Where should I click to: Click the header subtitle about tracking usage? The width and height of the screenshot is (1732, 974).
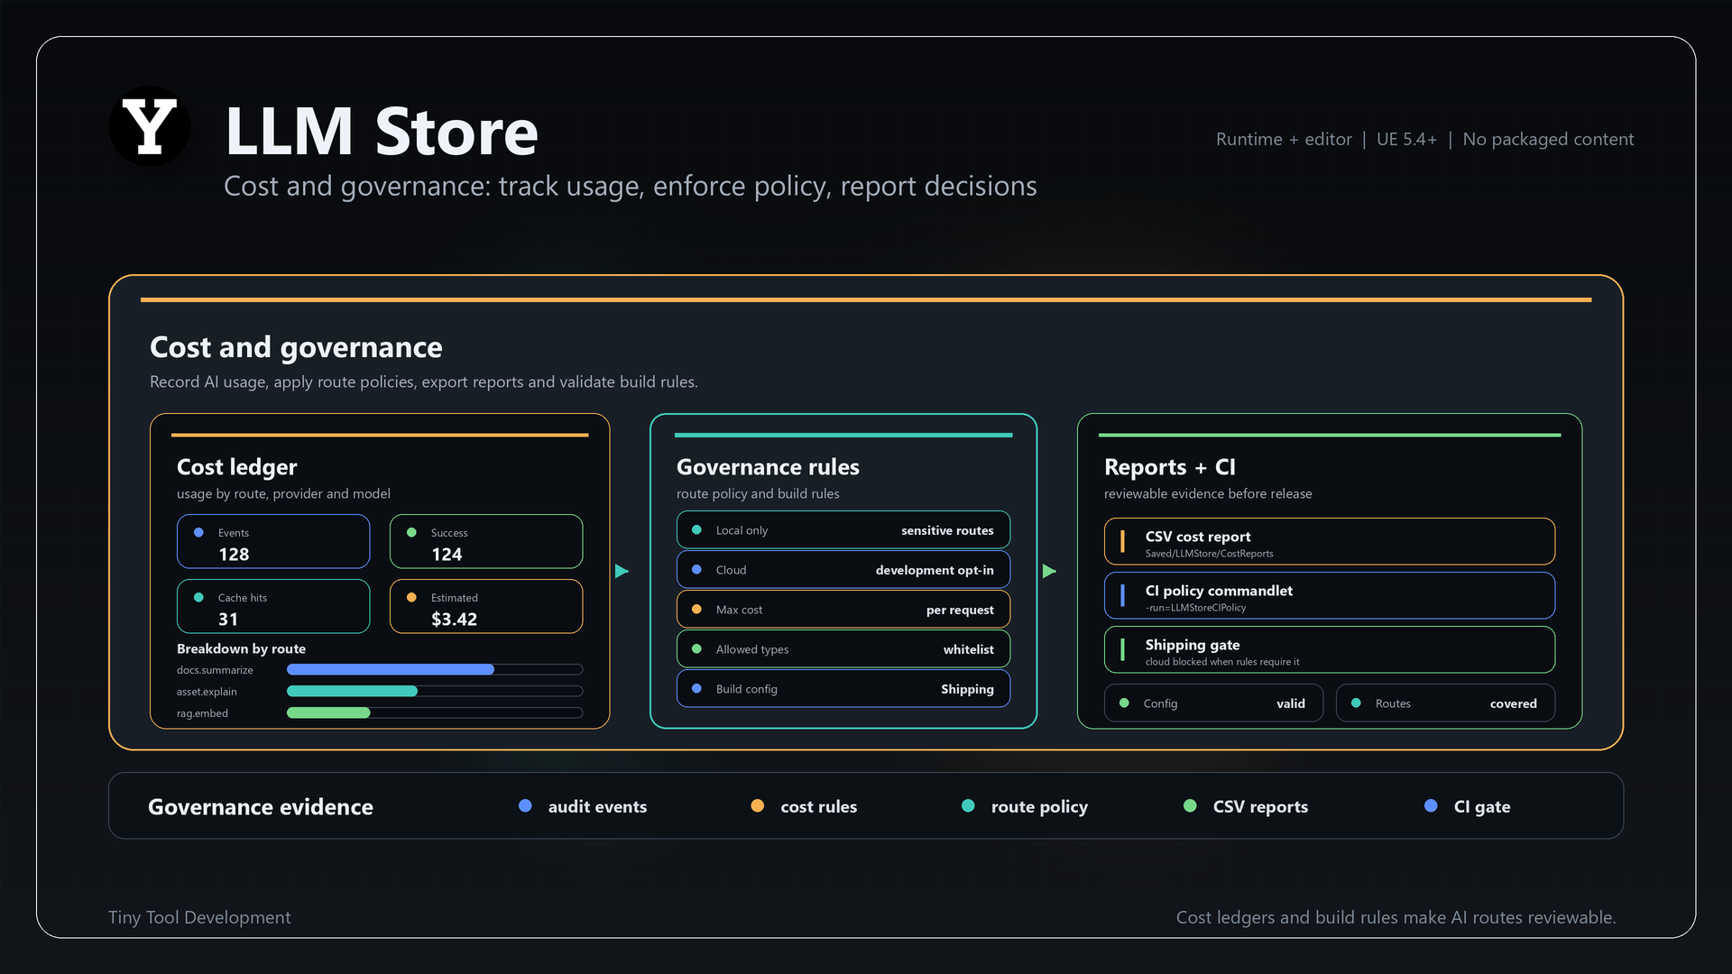630,186
